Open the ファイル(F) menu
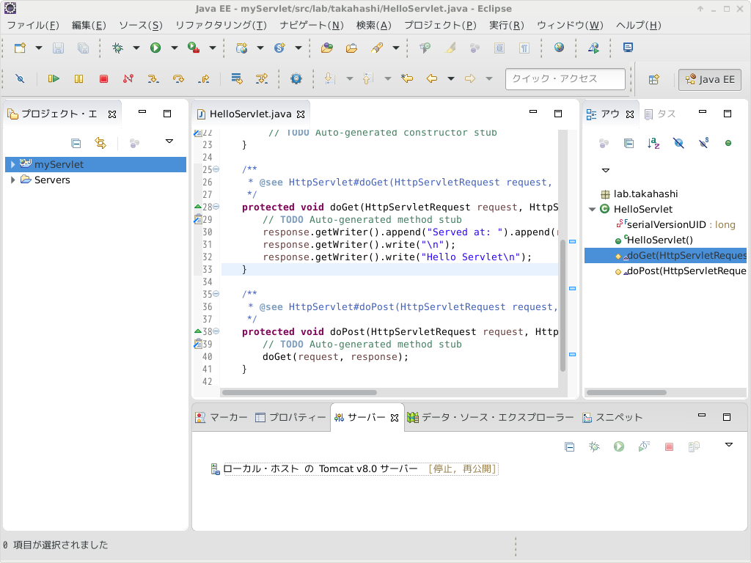The width and height of the screenshot is (751, 563). 33,26
